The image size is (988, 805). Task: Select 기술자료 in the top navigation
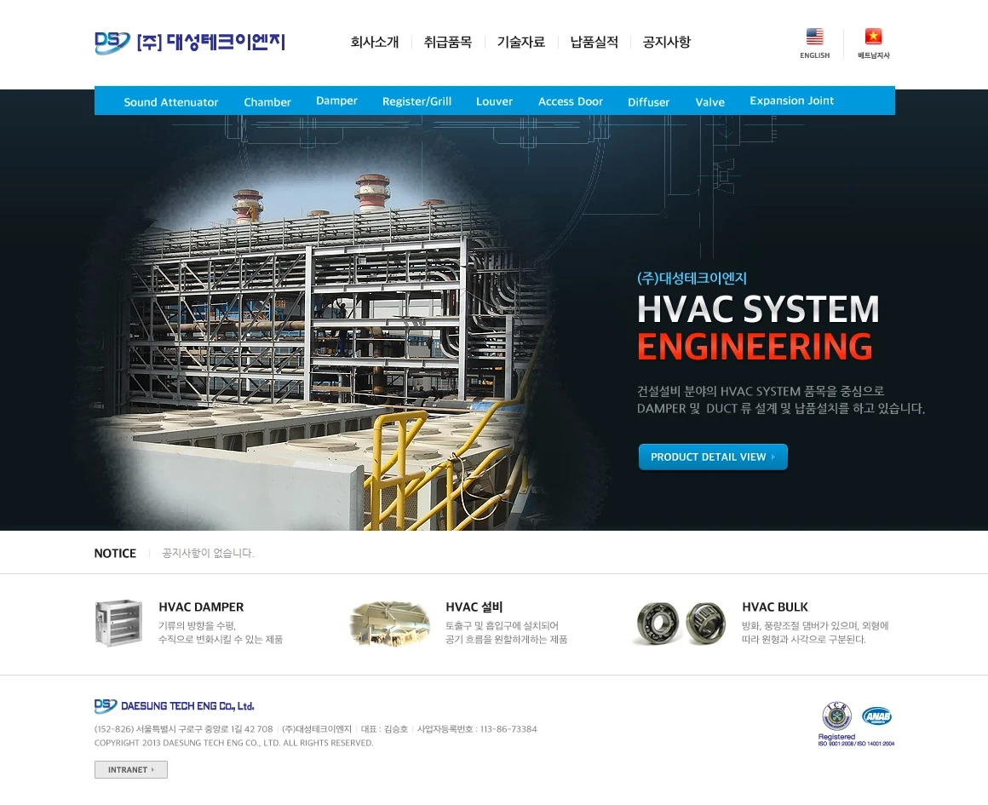pyautogui.click(x=521, y=42)
